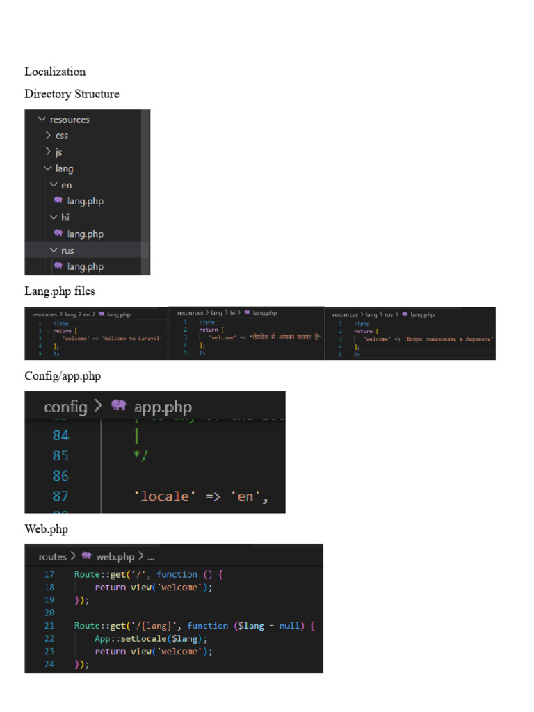Open lang.php inside the rus folder

point(86,266)
